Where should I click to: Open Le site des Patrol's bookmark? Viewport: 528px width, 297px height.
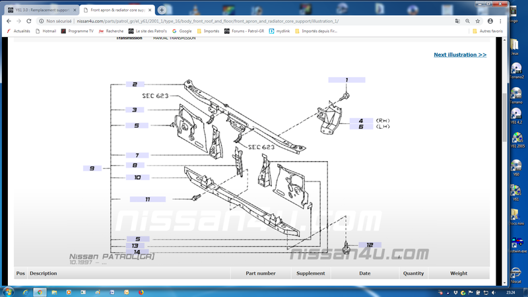(147, 31)
